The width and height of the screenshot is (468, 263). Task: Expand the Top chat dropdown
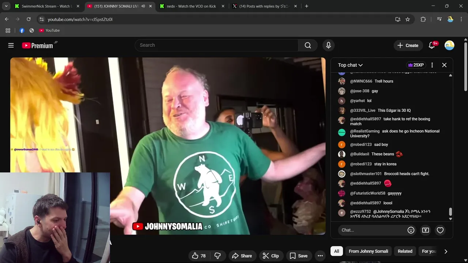[x=350, y=65]
